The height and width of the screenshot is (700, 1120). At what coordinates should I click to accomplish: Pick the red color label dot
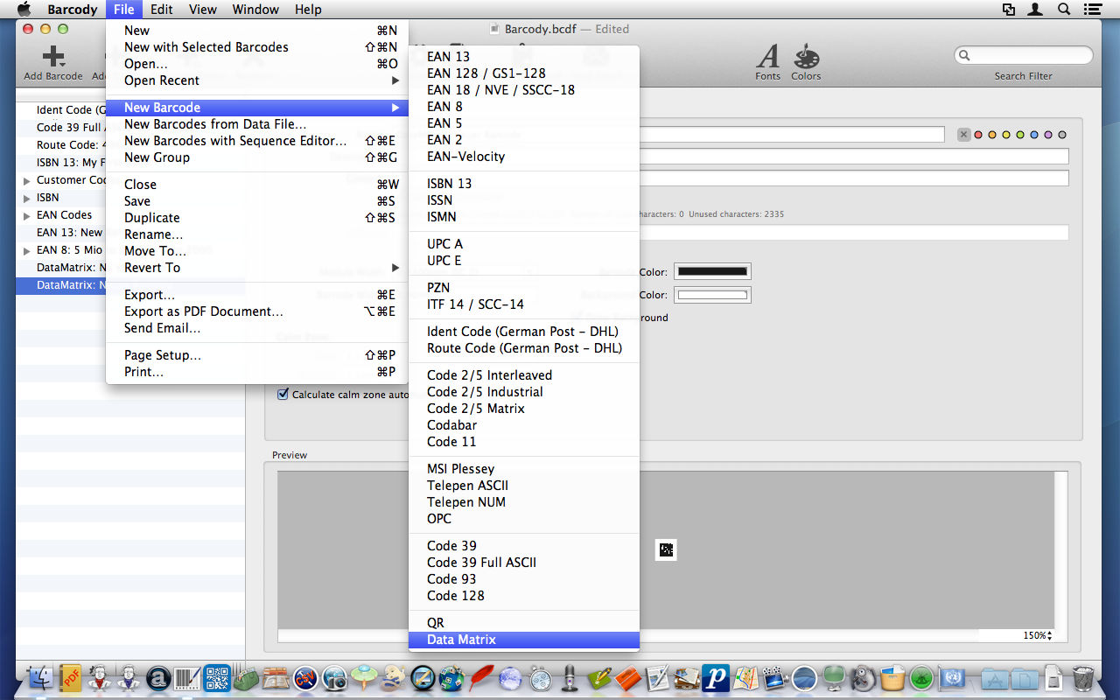click(x=978, y=135)
